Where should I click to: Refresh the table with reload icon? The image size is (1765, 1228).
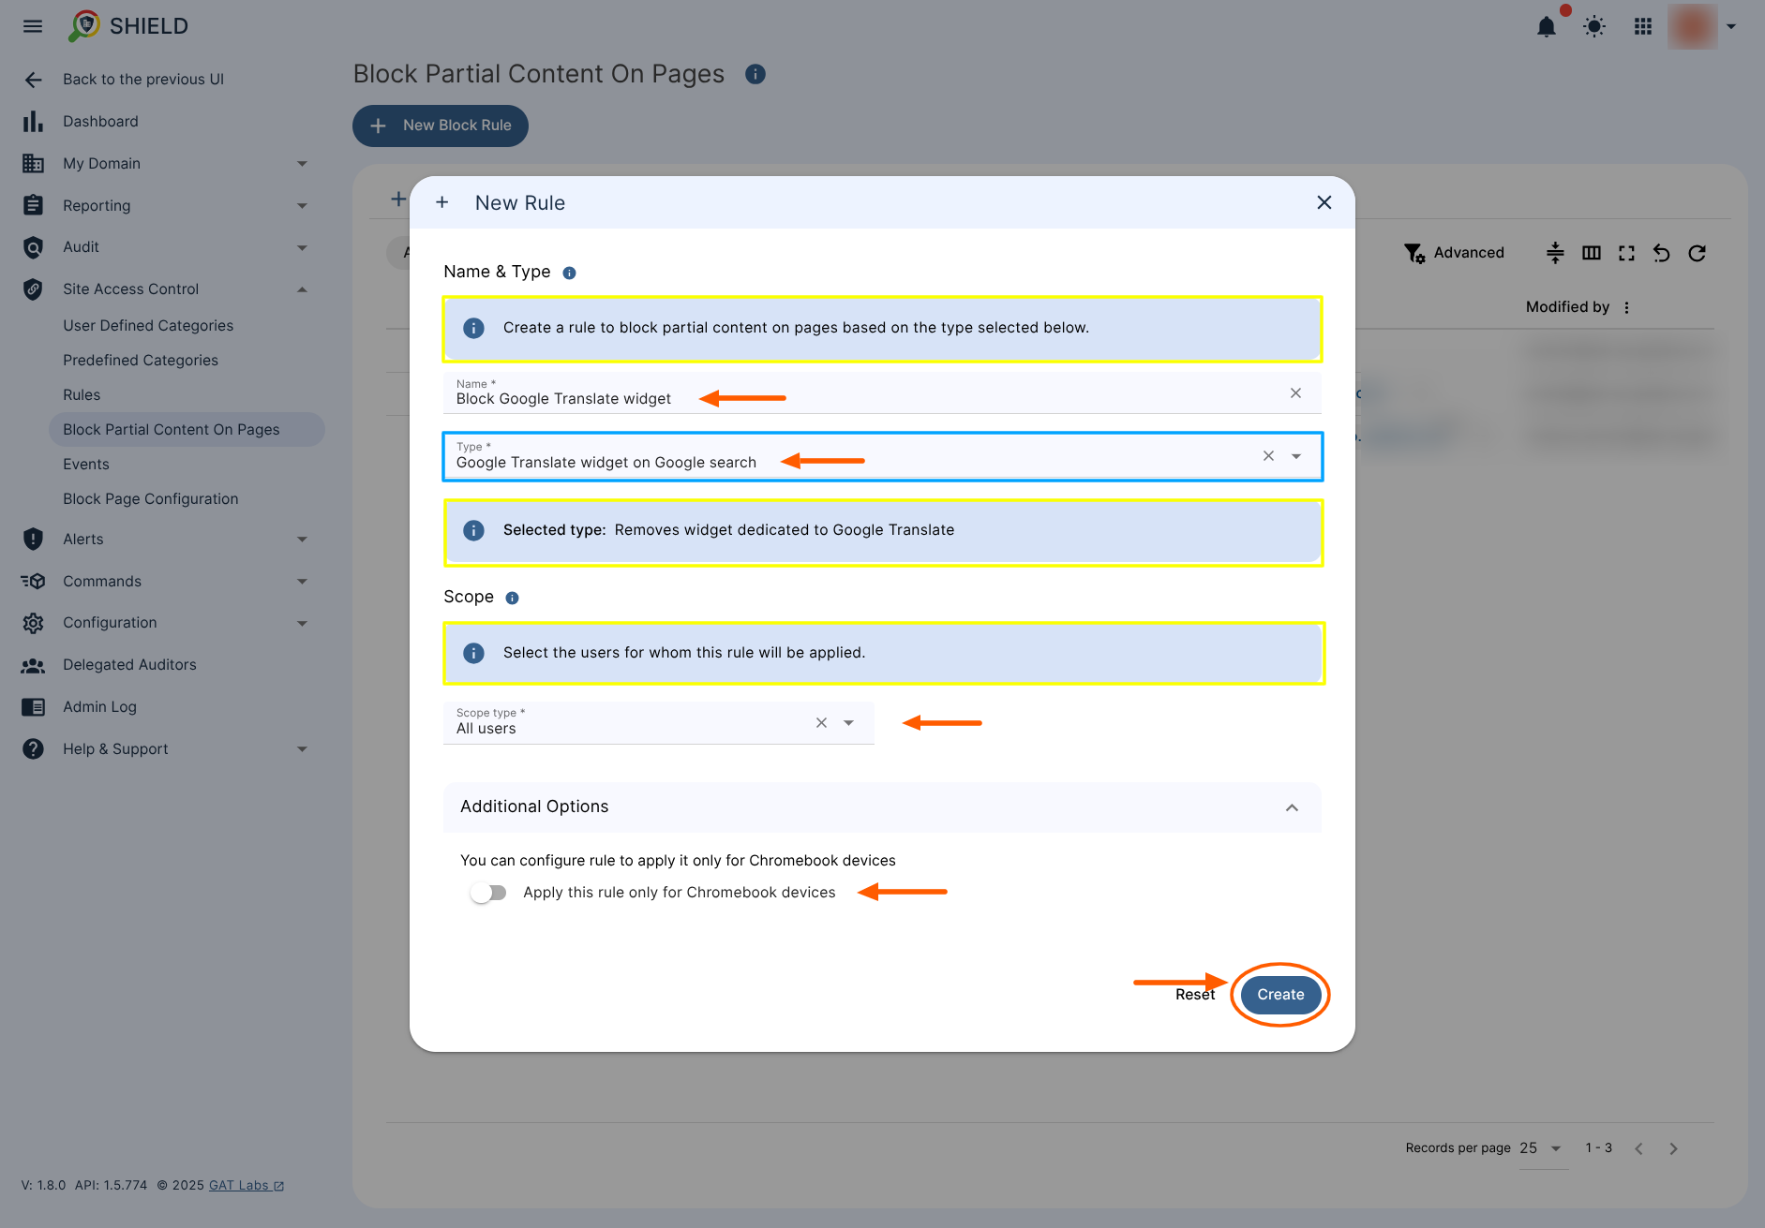(x=1698, y=253)
